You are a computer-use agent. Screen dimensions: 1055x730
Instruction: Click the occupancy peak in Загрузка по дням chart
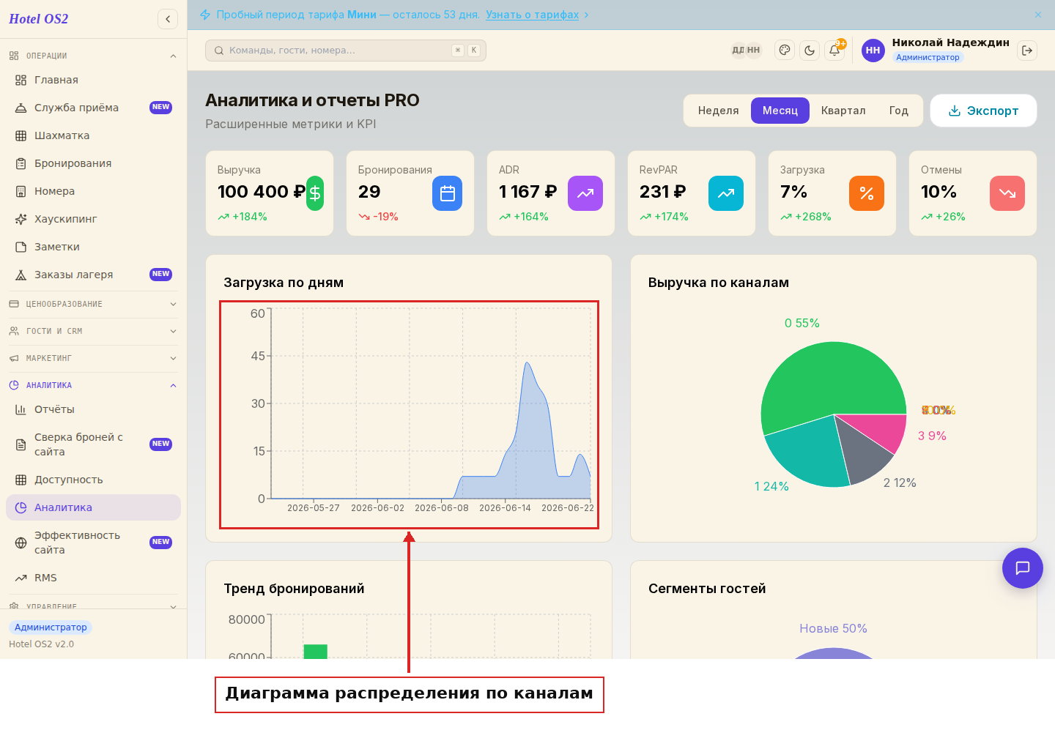click(526, 363)
